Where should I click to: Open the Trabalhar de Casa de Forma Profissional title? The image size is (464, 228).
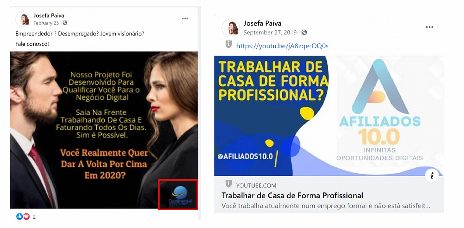(x=292, y=195)
